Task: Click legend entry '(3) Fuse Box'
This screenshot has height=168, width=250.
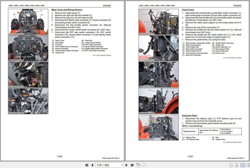Action: pyautogui.click(x=57, y=45)
